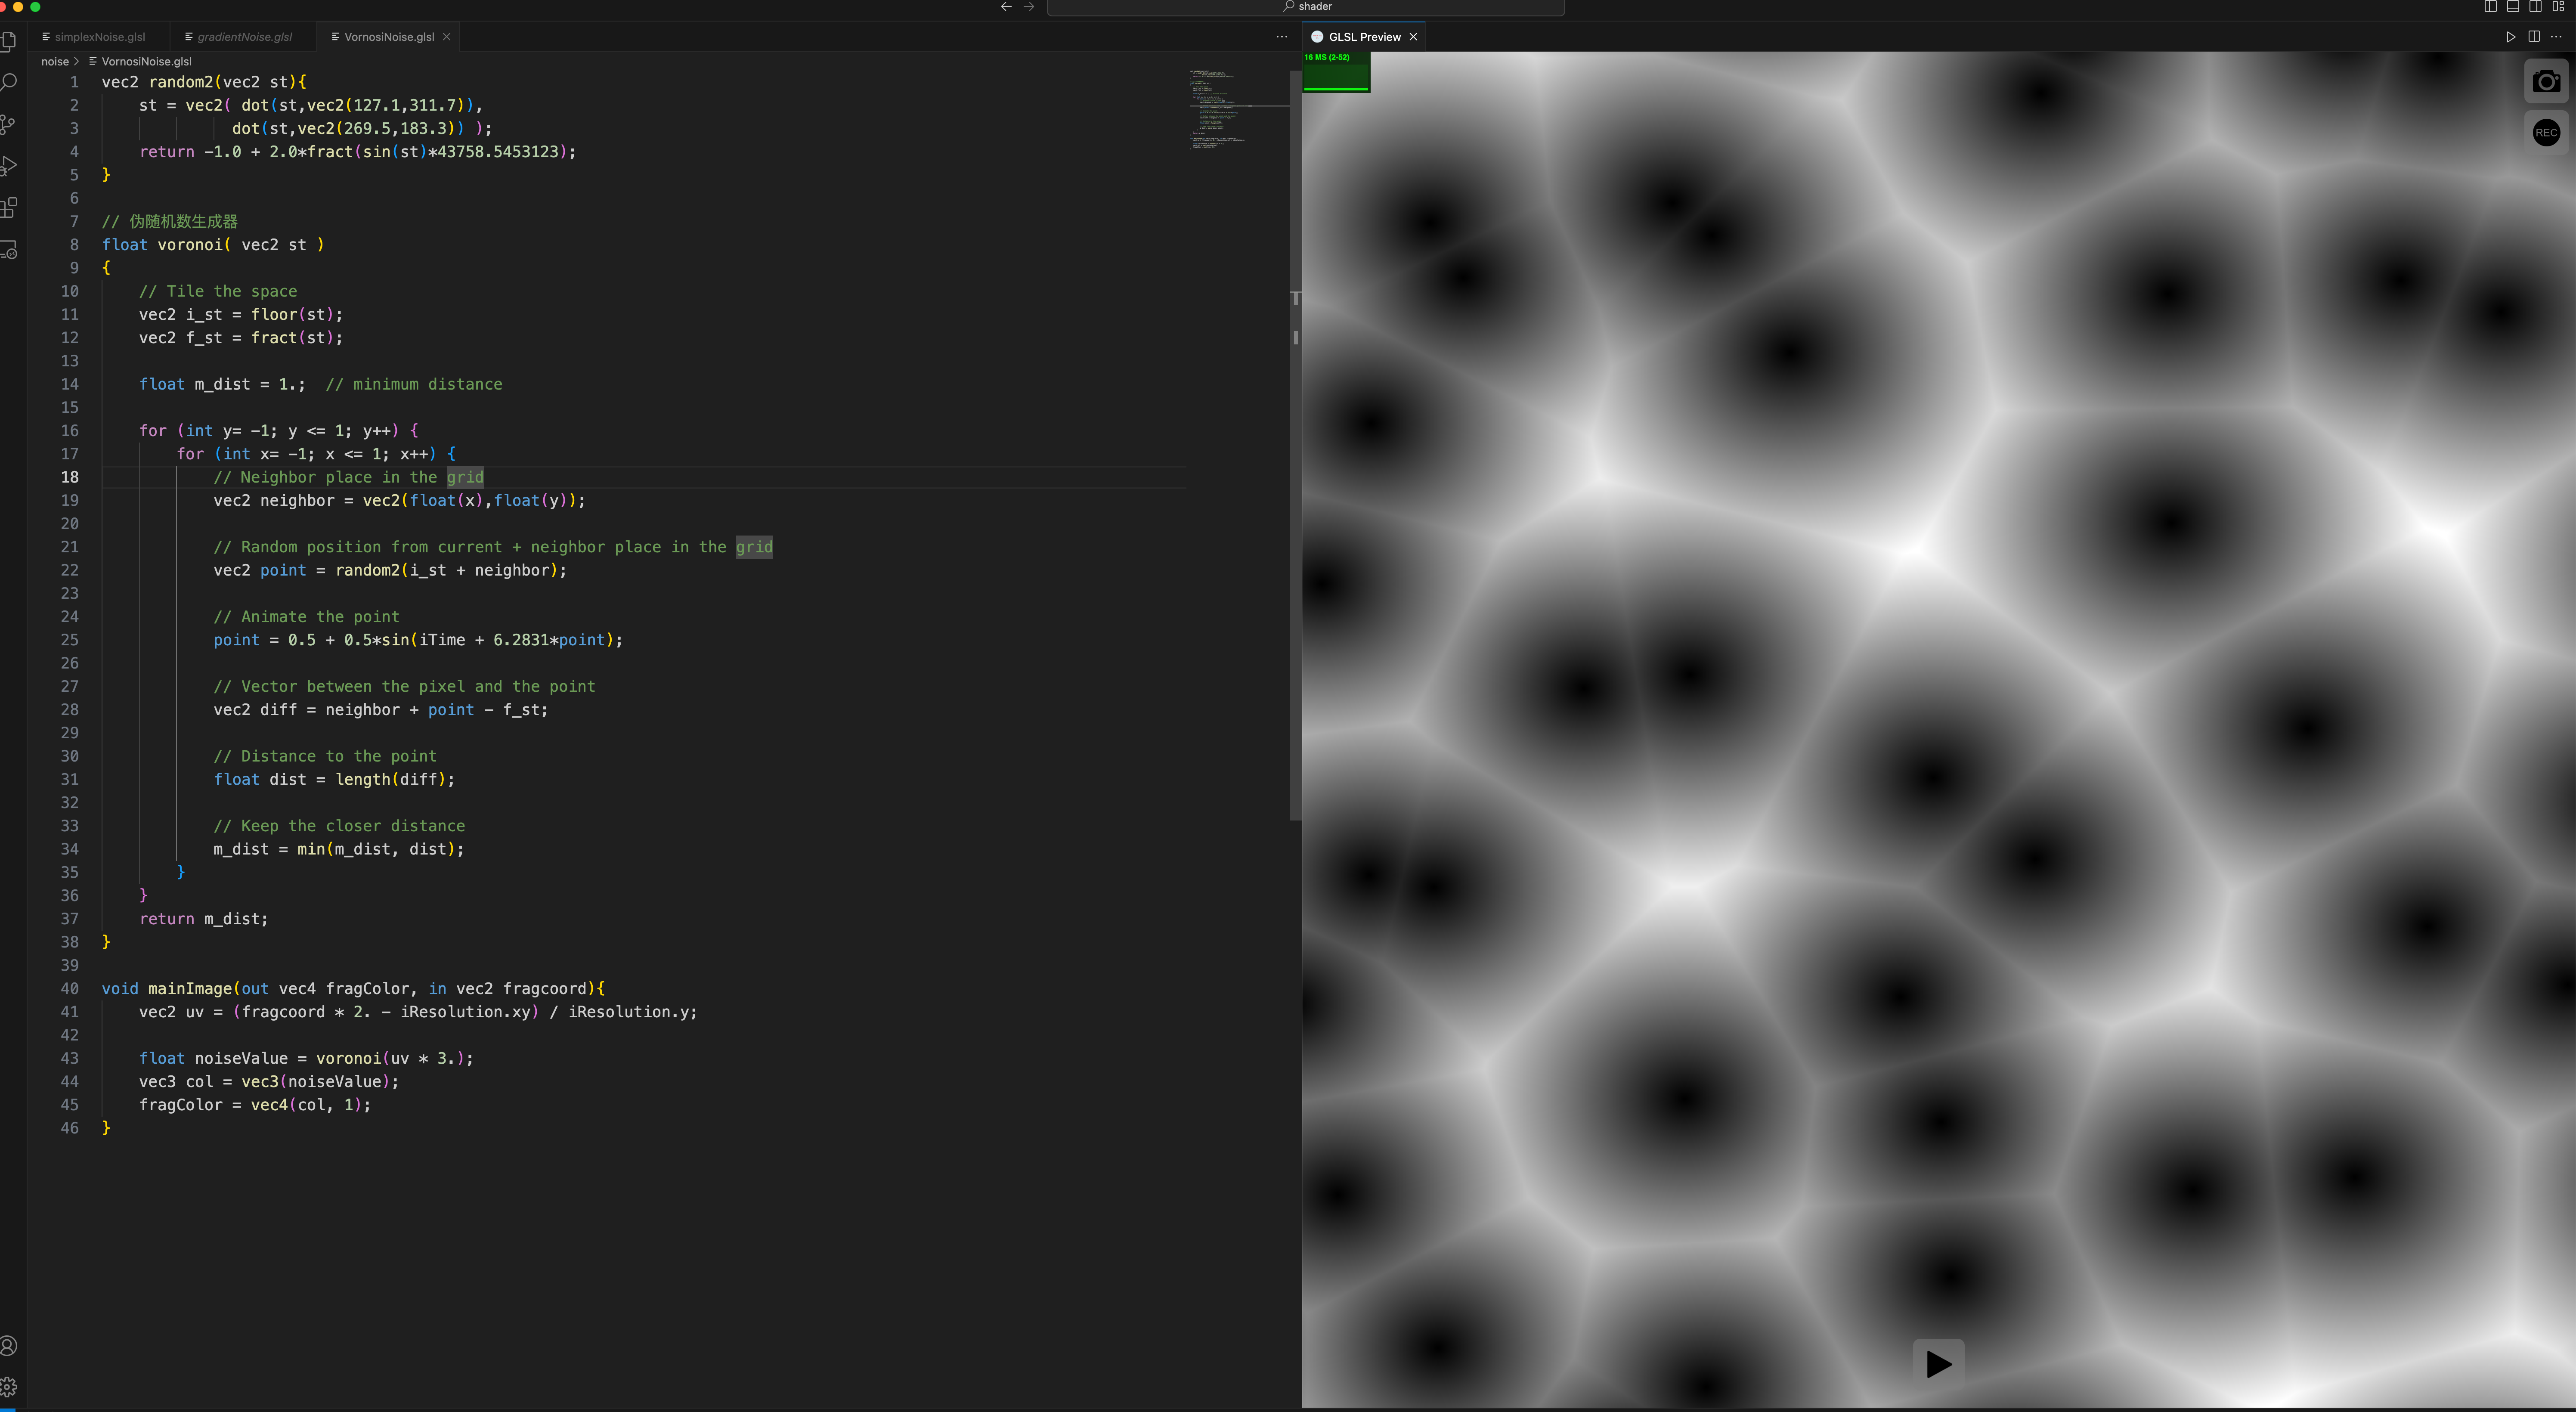Click the noise folder breadcrumb

(x=55, y=62)
